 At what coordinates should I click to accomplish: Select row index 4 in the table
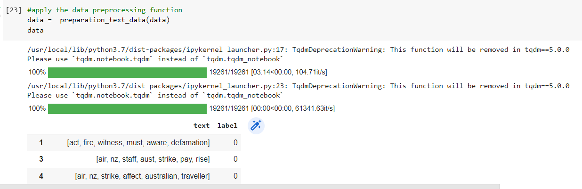tap(41, 176)
